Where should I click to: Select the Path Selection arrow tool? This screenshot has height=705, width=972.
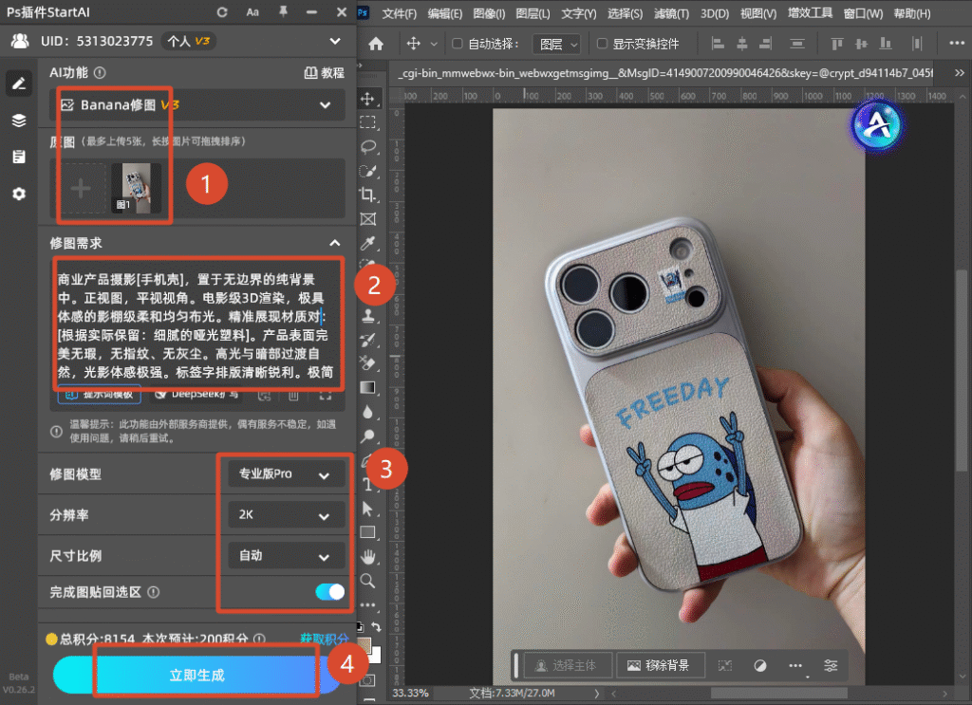(x=367, y=509)
